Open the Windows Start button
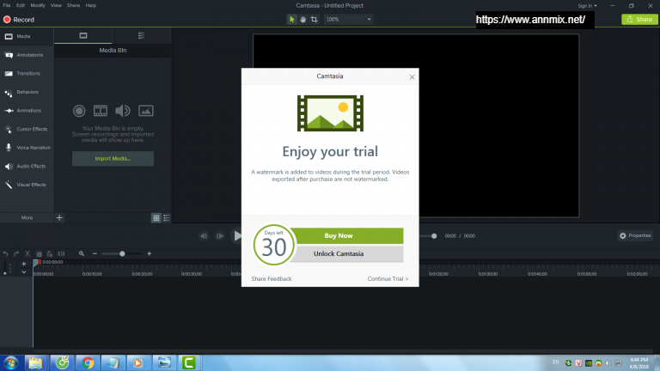660x371 pixels. coord(11,362)
